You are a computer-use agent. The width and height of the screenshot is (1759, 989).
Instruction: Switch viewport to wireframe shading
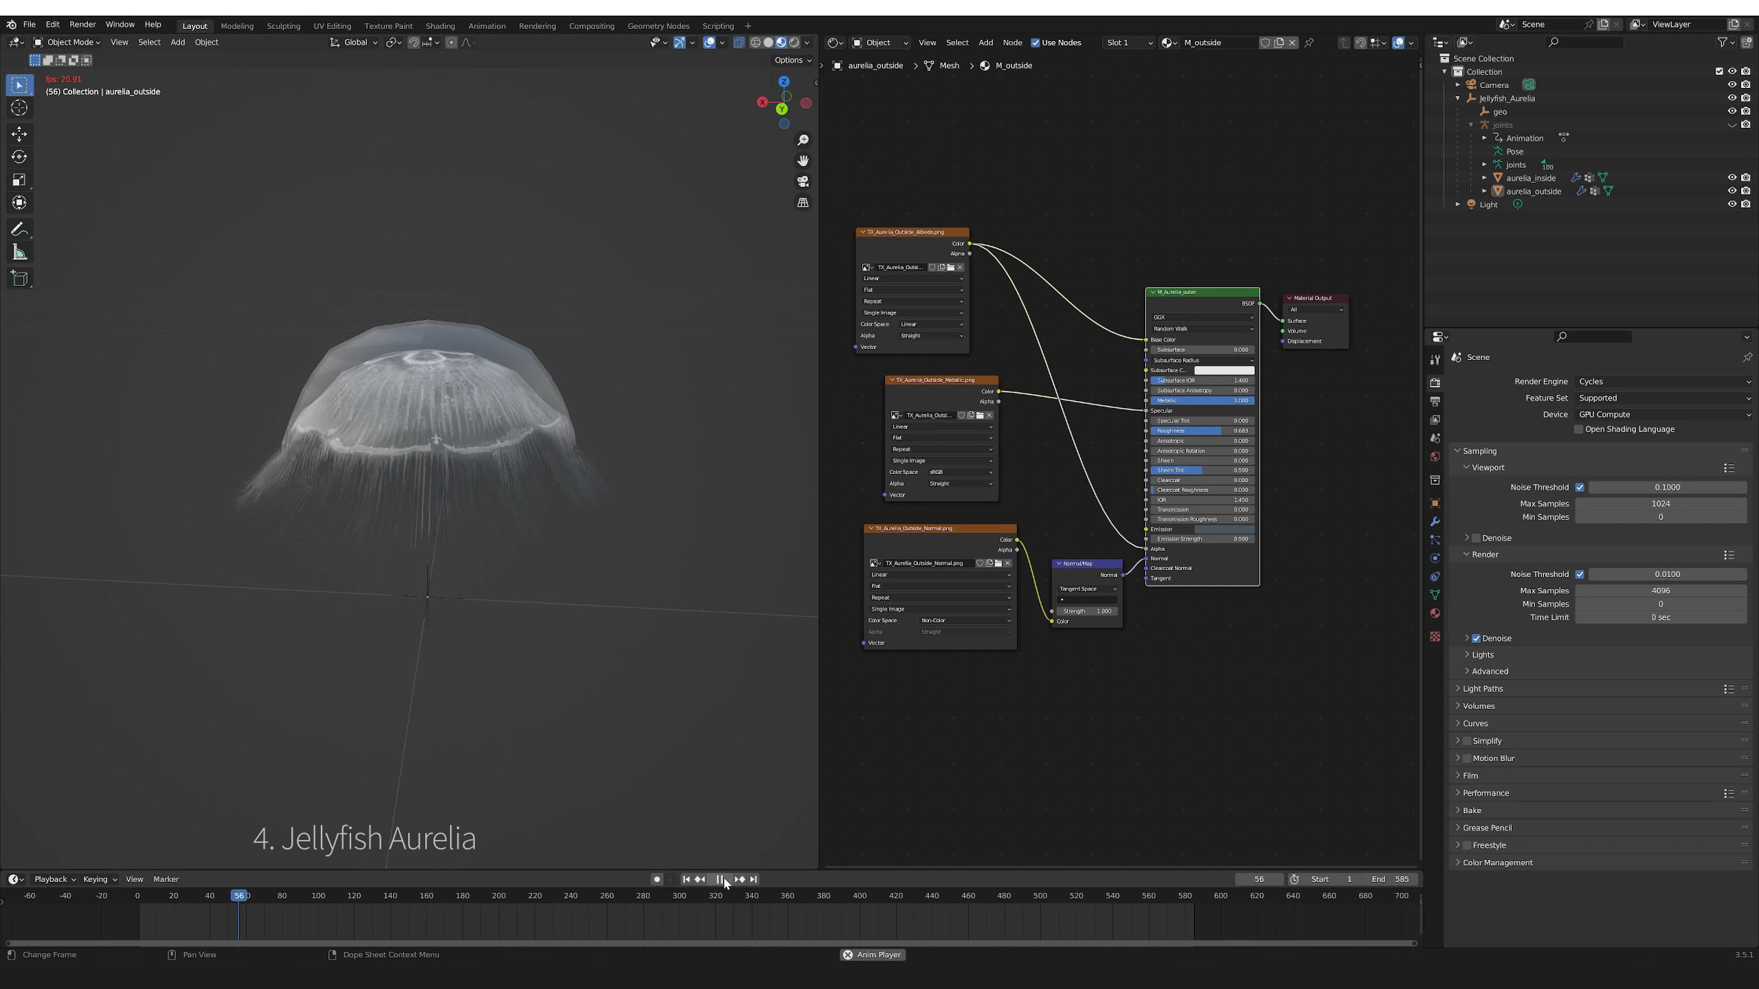[755, 43]
